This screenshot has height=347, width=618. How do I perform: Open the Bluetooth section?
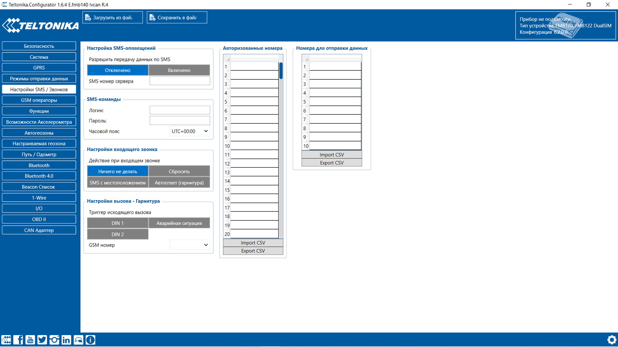tap(39, 165)
